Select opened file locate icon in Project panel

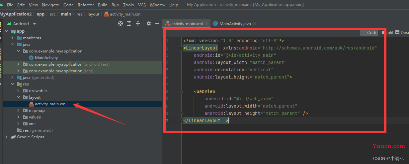[121, 23]
